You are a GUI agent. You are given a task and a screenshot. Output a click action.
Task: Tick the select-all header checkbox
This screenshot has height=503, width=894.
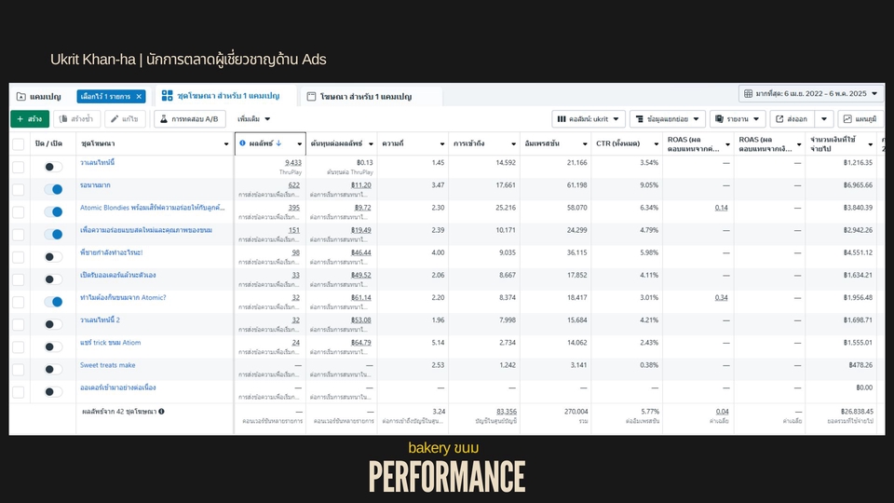point(19,143)
